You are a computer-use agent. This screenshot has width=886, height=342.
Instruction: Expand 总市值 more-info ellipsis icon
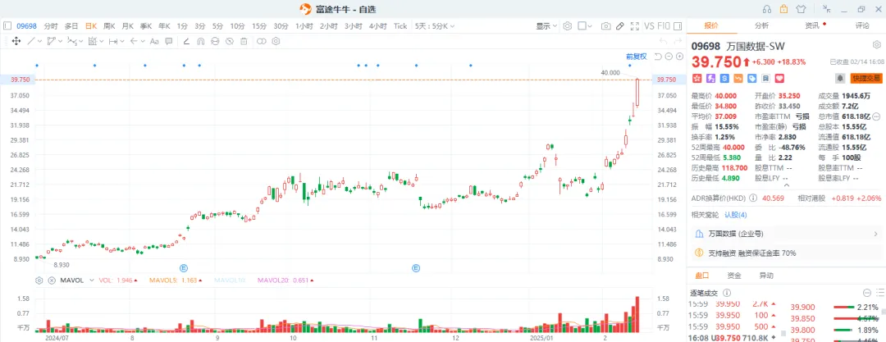(876, 116)
